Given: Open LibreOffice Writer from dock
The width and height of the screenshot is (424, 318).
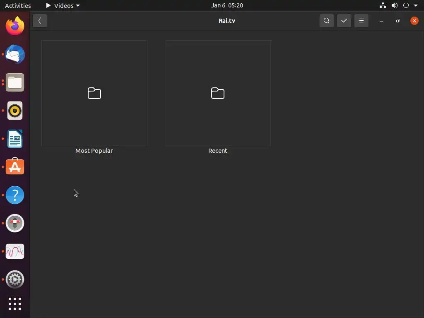Looking at the screenshot, I should coord(15,139).
